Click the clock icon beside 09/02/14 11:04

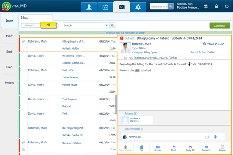point(205,44)
